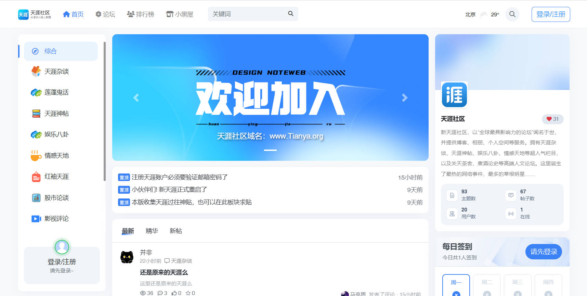
Task: Click the 在线 broadcast icon
Action: [511, 214]
